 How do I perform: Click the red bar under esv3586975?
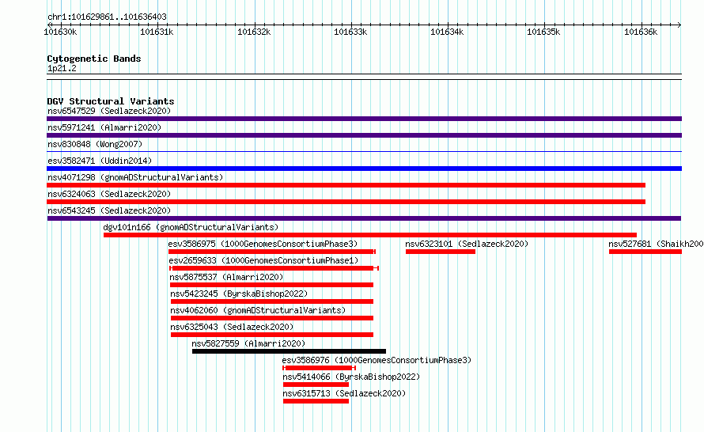pos(271,252)
